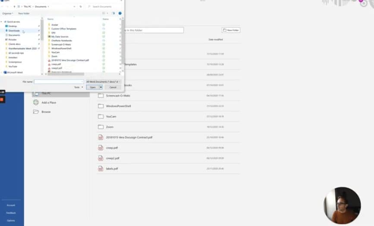374x226 pixels.
Task: Open Account in the Word sidebar
Action: coord(11,205)
